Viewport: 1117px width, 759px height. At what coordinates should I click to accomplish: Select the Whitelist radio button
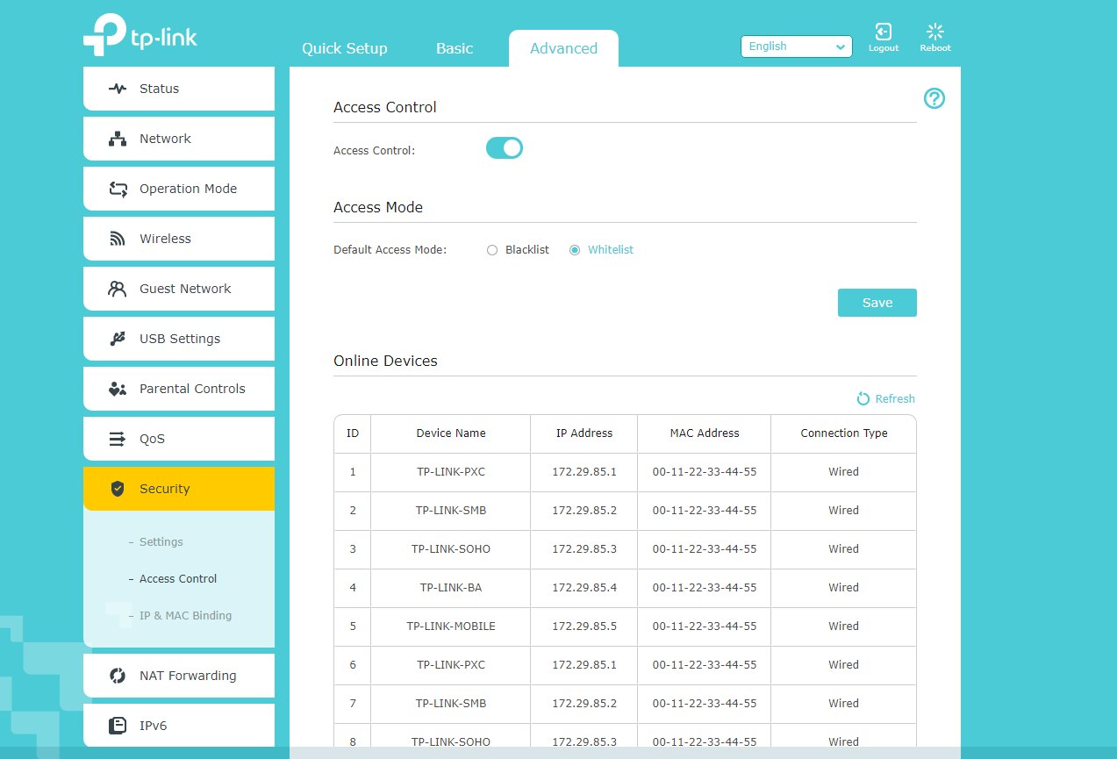pyautogui.click(x=575, y=250)
